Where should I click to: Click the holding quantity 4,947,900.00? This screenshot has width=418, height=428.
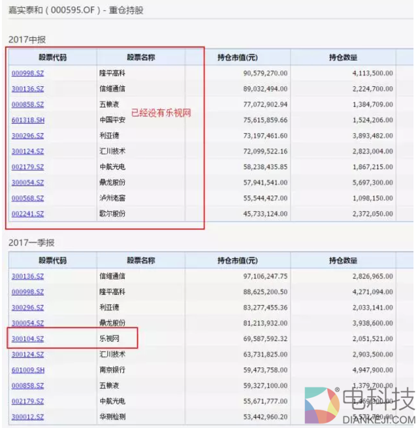click(373, 370)
